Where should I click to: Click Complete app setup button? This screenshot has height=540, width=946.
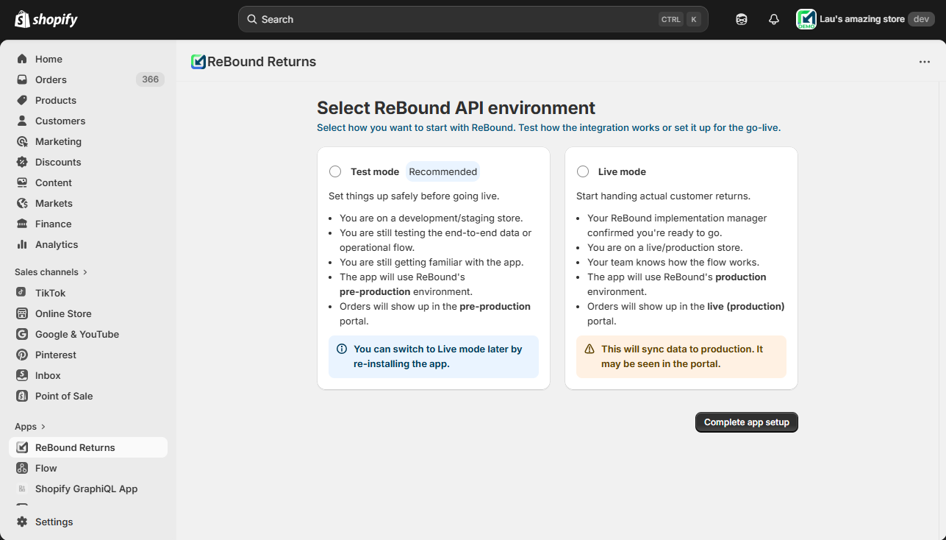point(747,422)
